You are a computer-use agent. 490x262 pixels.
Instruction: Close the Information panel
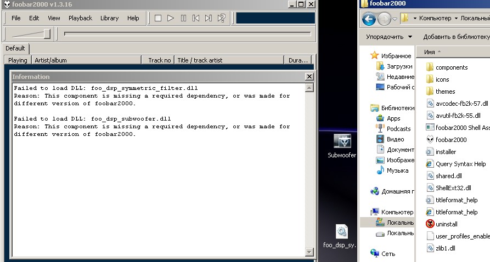(309, 77)
